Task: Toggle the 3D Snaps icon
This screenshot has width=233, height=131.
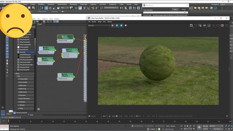Action: tap(84, 8)
